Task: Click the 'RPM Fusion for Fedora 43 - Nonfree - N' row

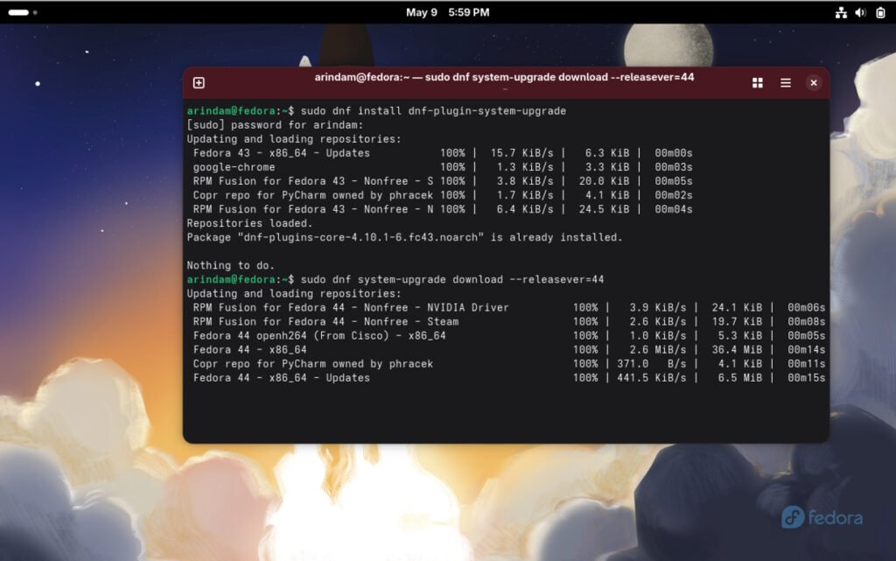Action: click(442, 209)
